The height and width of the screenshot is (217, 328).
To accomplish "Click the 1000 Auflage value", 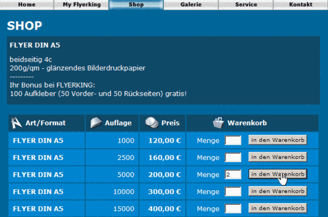I will pyautogui.click(x=126, y=141).
